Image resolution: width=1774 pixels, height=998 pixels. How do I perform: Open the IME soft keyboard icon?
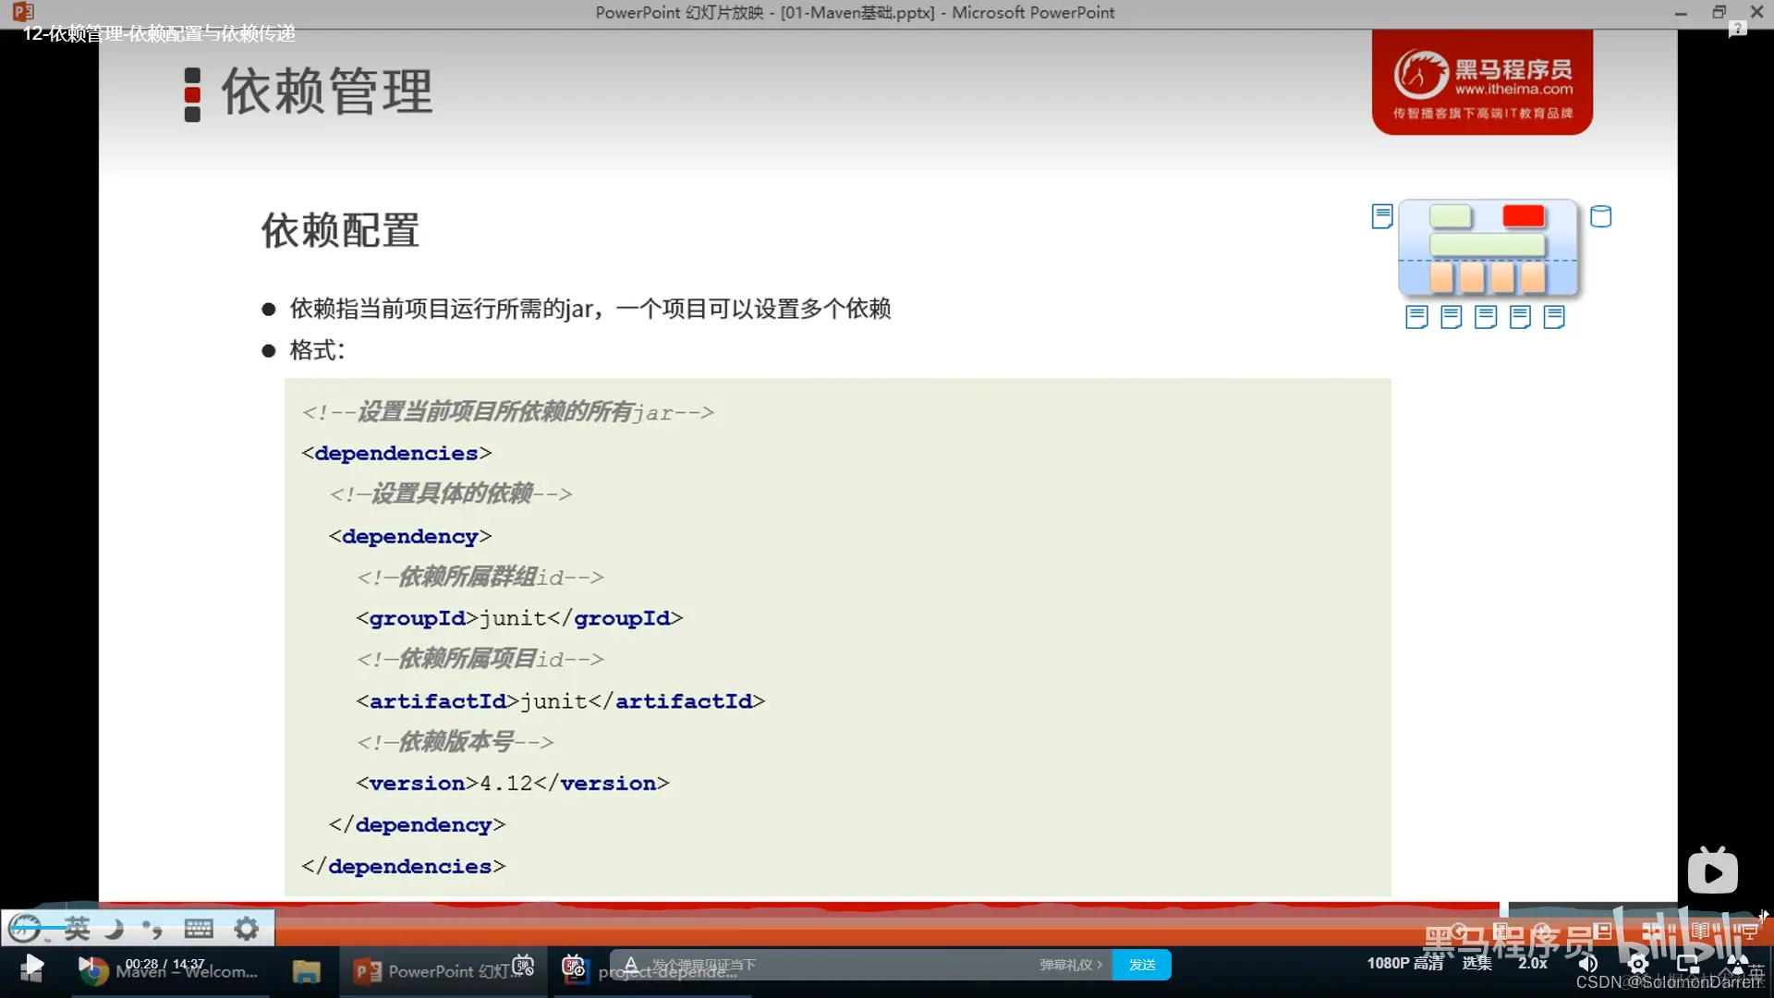coord(199,928)
